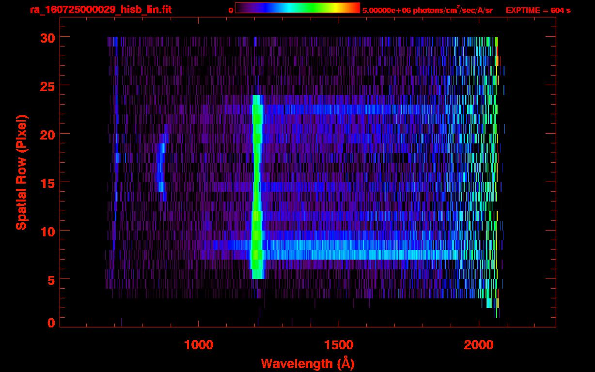The image size is (595, 372).
Task: Click the 5.00000e+06 photons units label
Action: point(427,10)
